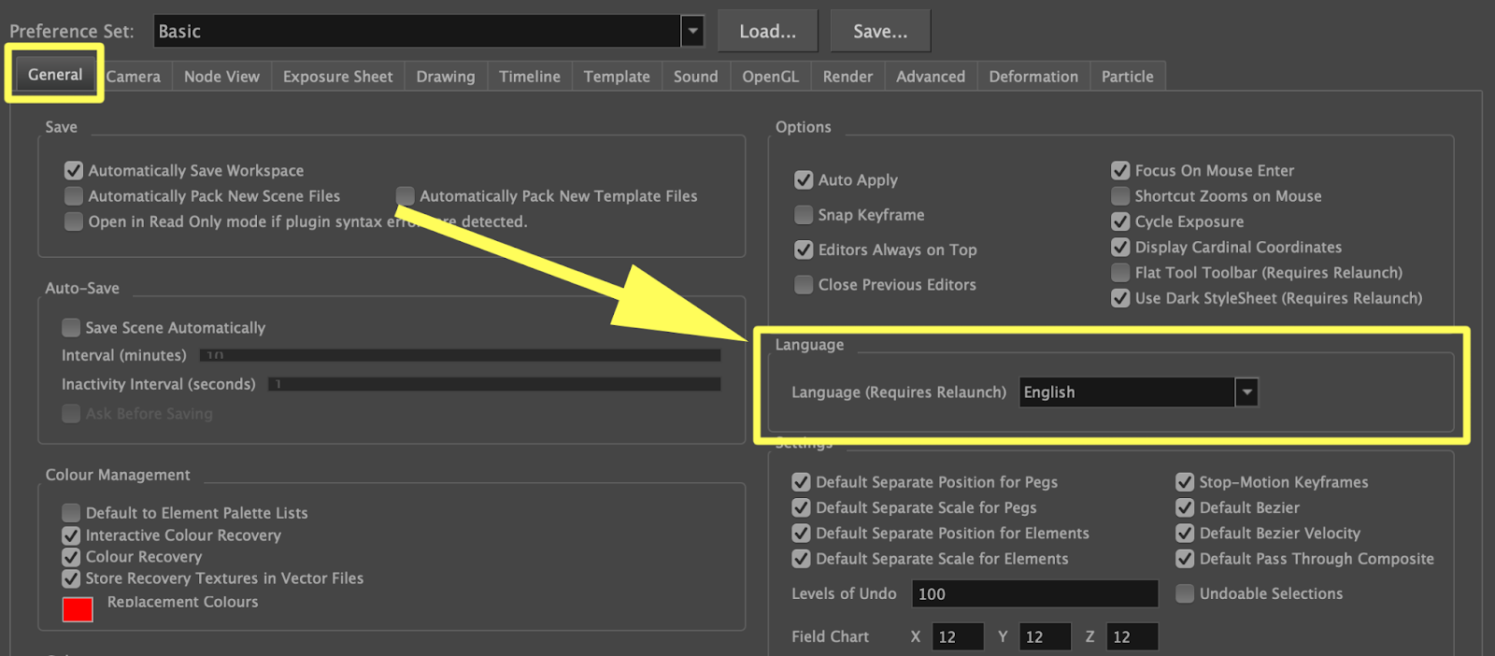Uncheck Use Dark StyleSheet option
This screenshot has width=1495, height=656.
pos(1120,298)
